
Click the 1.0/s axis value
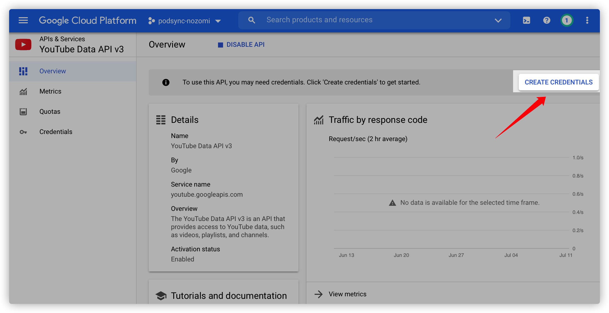578,158
